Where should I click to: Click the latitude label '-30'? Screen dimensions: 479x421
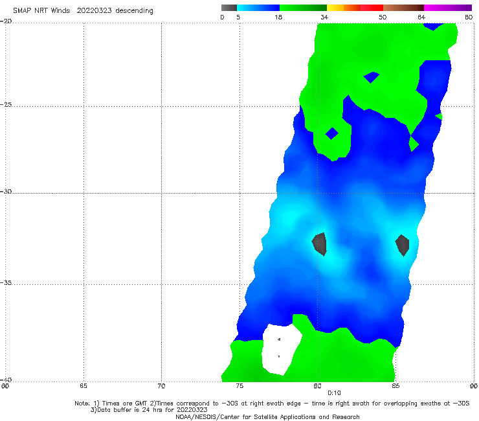tap(6, 191)
